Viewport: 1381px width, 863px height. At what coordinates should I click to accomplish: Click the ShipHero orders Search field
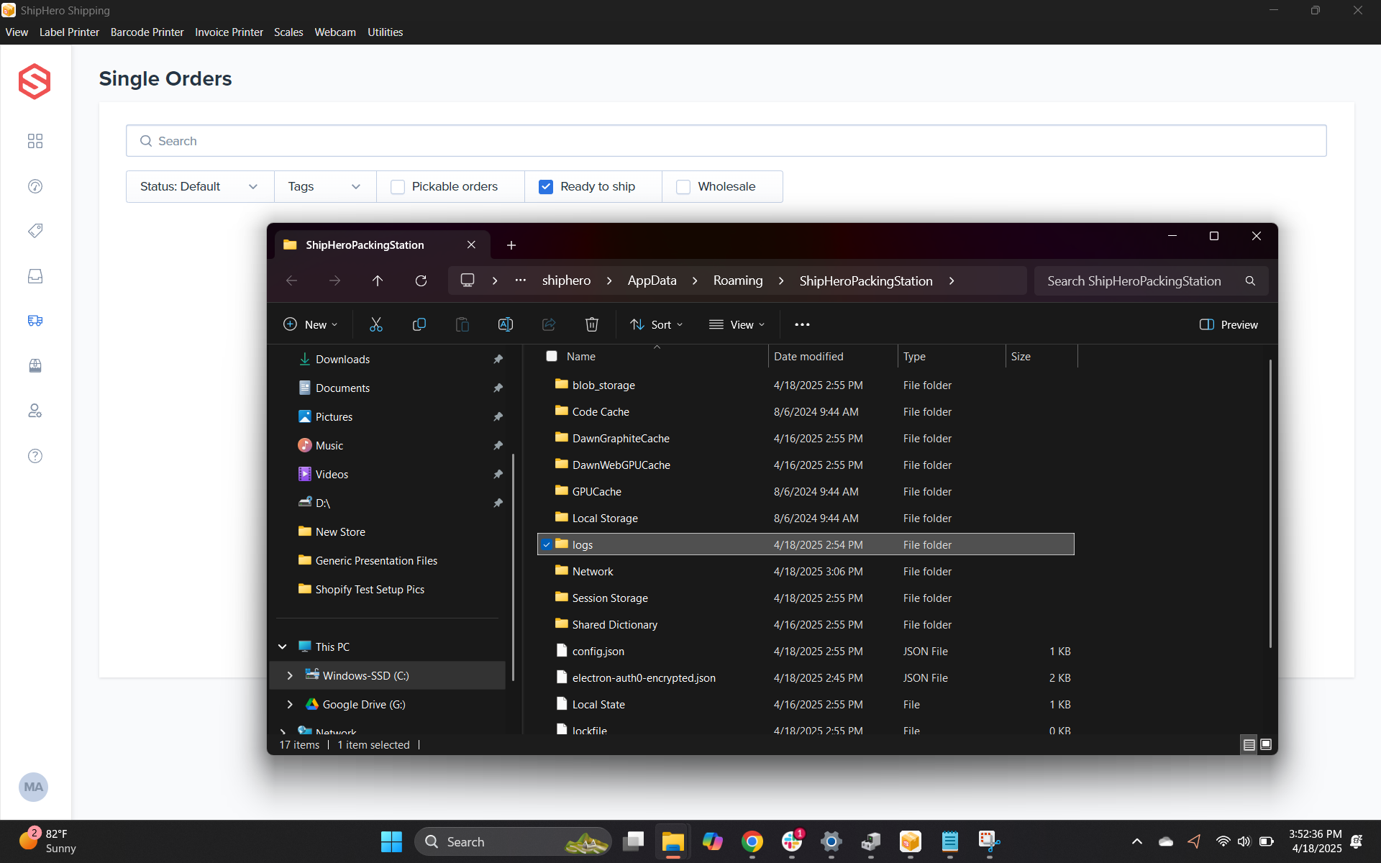(x=726, y=141)
